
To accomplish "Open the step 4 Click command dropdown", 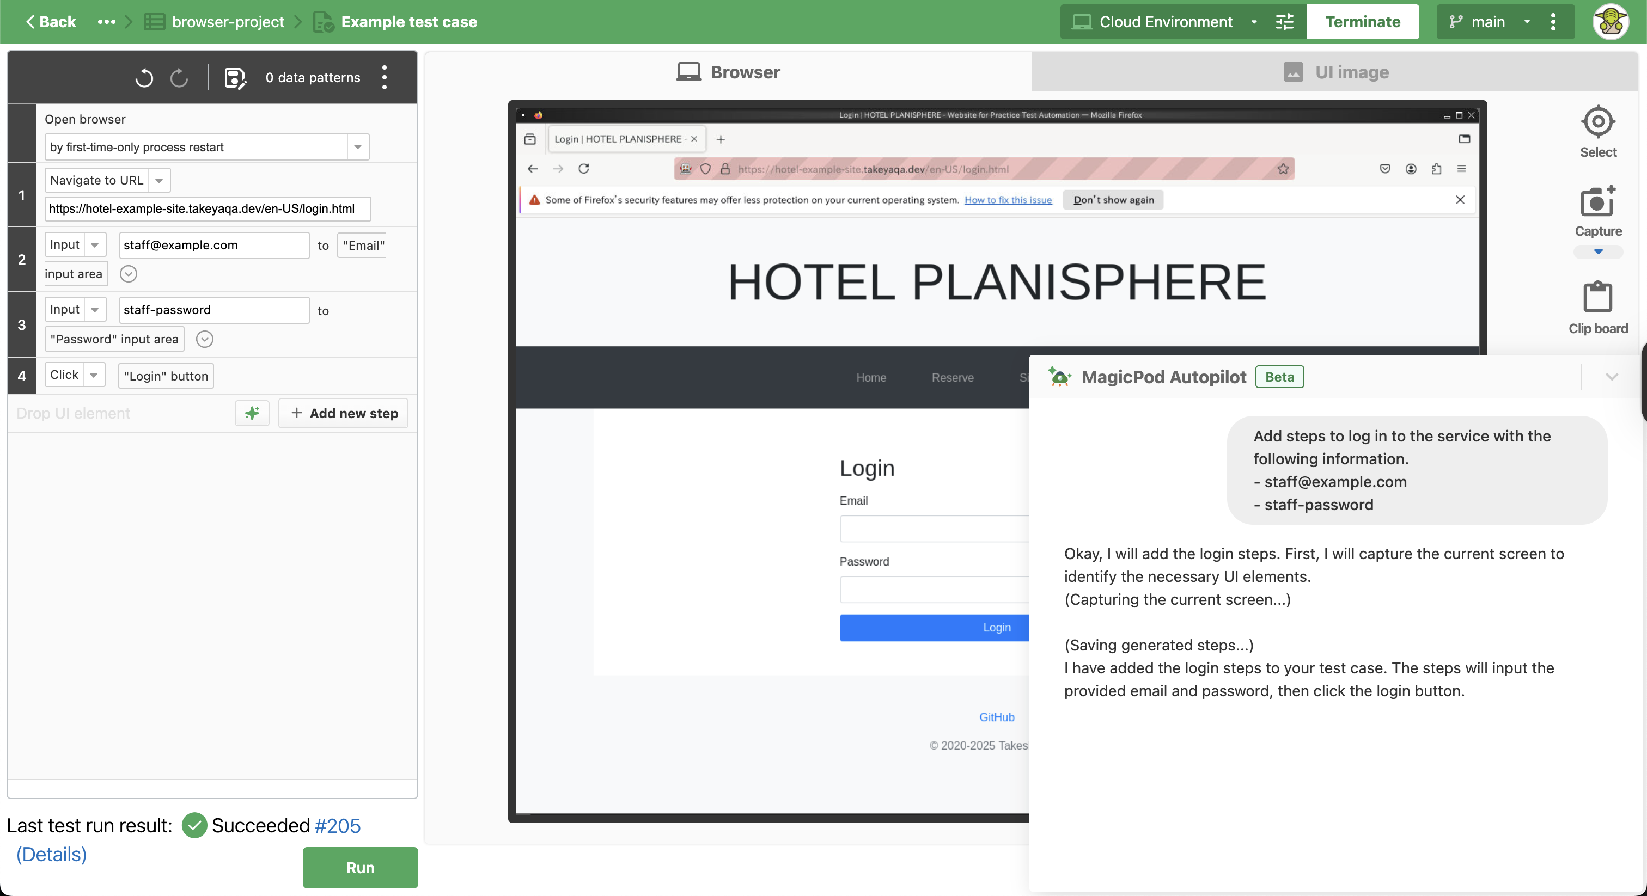I will click(x=94, y=375).
